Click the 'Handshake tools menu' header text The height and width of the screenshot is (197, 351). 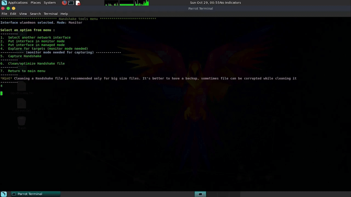(x=78, y=19)
